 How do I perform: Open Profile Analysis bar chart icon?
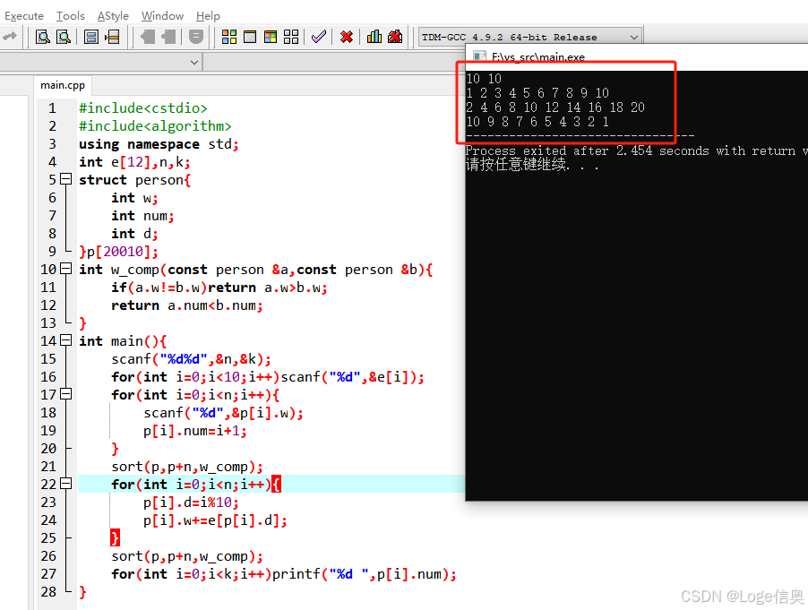[374, 37]
